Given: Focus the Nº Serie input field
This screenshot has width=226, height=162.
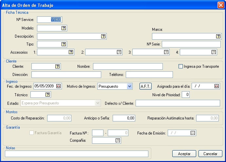Looking at the screenshot, I should tap(191, 44).
